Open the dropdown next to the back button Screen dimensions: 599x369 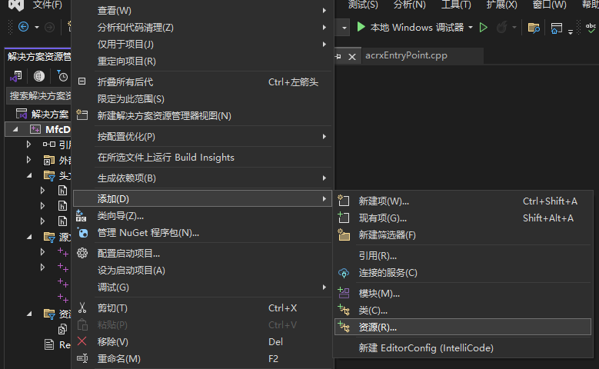[x=37, y=27]
